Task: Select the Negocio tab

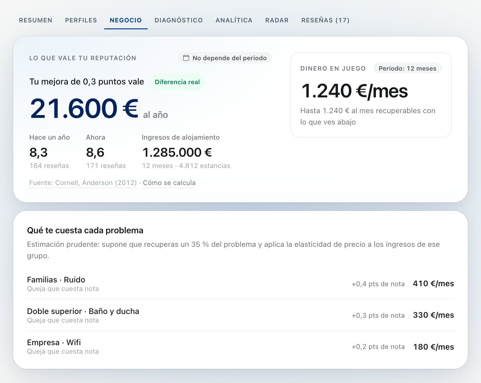Action: click(x=126, y=20)
